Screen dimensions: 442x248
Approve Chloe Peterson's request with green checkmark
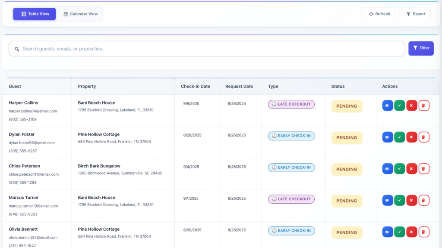[x=400, y=169]
